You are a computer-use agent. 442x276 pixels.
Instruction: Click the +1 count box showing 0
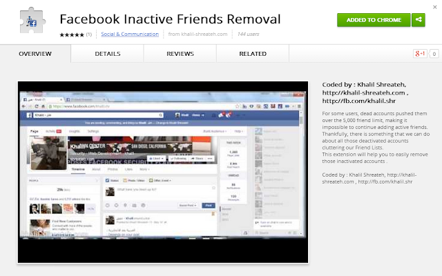(x=434, y=54)
